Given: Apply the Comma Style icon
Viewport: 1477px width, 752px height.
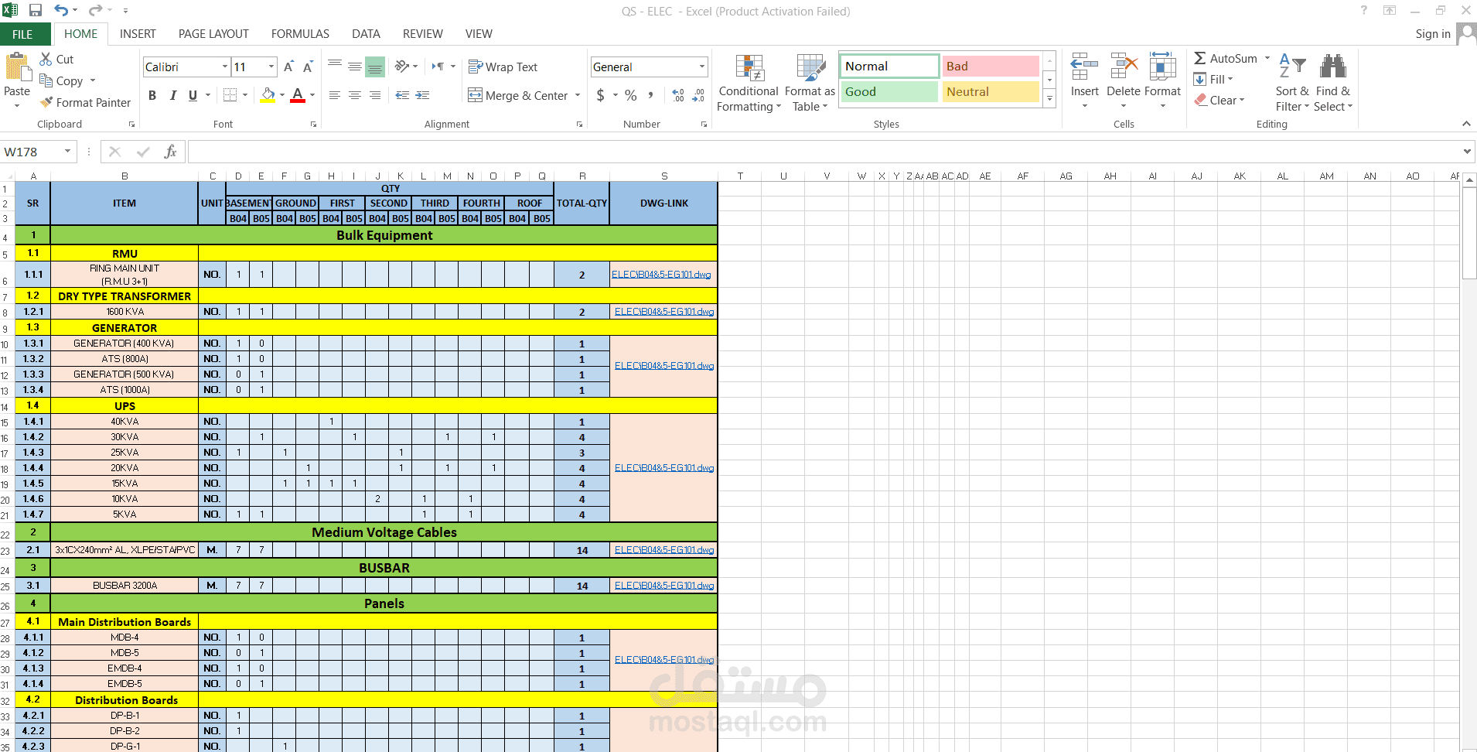Looking at the screenshot, I should click(x=650, y=95).
